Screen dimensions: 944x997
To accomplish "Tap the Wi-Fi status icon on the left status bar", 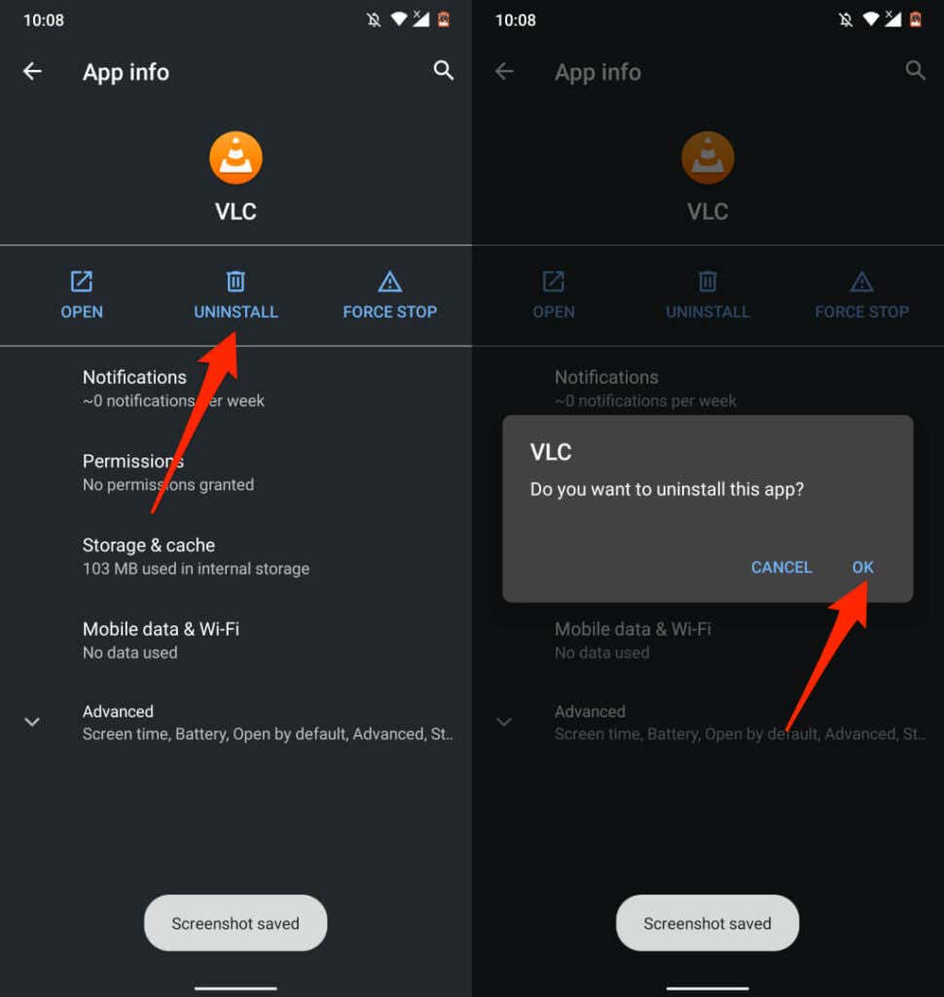I will pyautogui.click(x=399, y=19).
